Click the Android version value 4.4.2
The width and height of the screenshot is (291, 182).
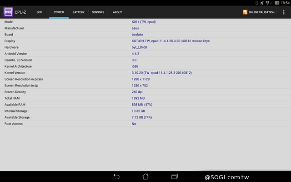pos(135,54)
